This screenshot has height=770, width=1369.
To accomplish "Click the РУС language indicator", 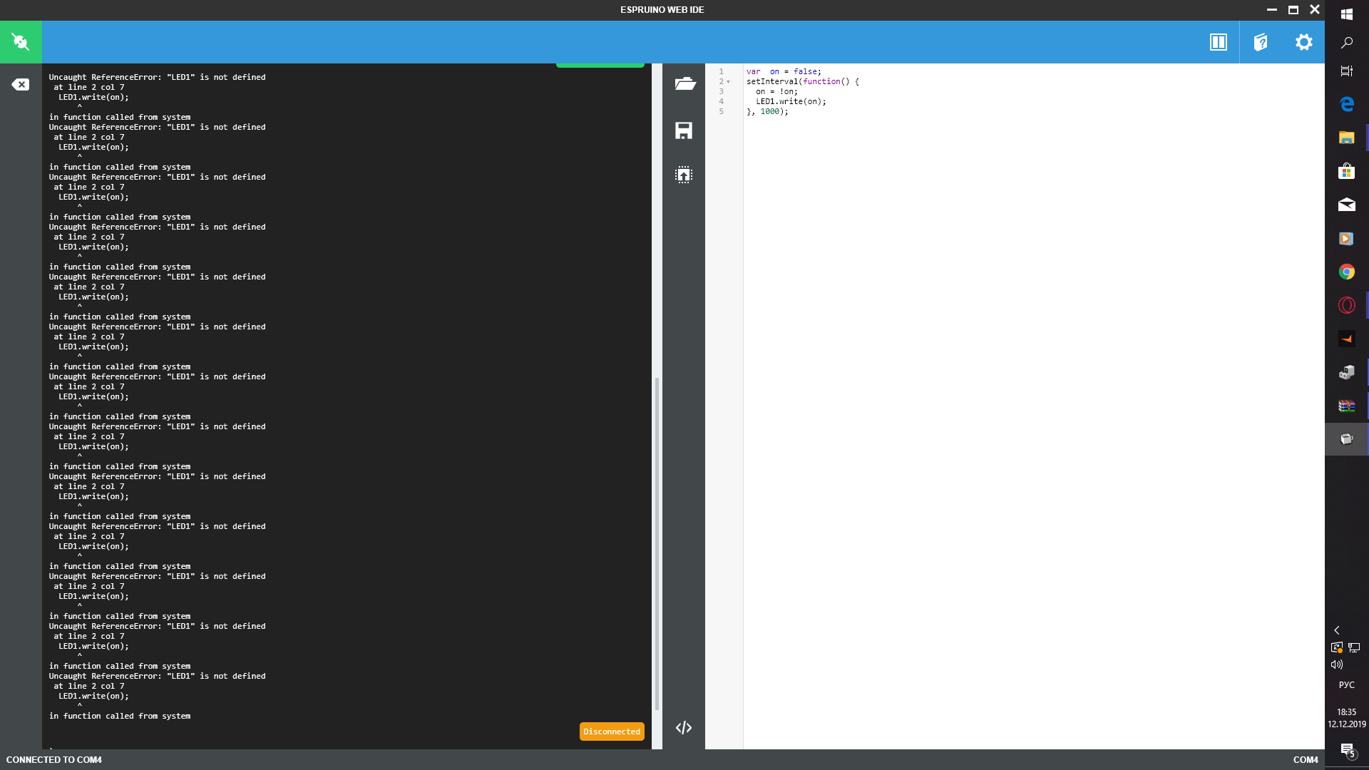I will tap(1346, 685).
